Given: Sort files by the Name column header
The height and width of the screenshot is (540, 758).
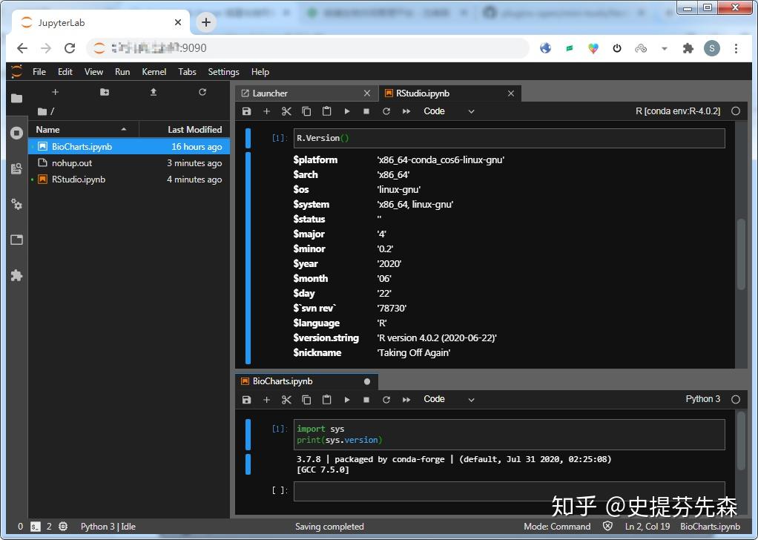Looking at the screenshot, I should tap(47, 129).
